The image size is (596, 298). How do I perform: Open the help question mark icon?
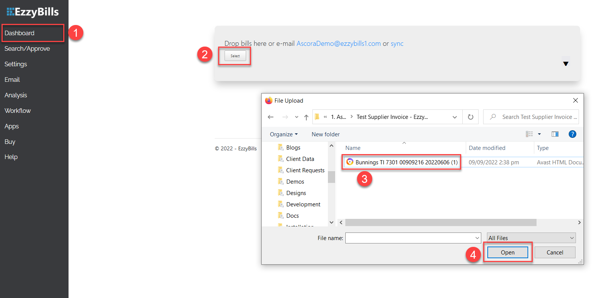573,134
